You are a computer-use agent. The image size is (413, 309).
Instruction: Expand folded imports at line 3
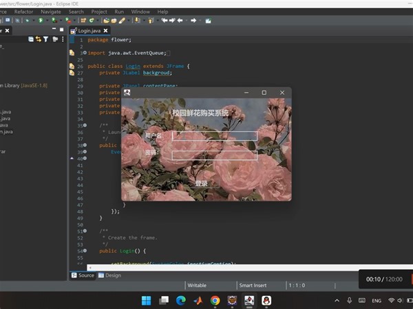[x=85, y=53]
